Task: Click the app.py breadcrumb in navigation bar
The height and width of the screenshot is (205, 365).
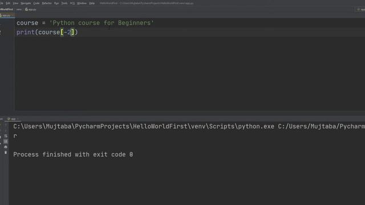Action: point(31,10)
